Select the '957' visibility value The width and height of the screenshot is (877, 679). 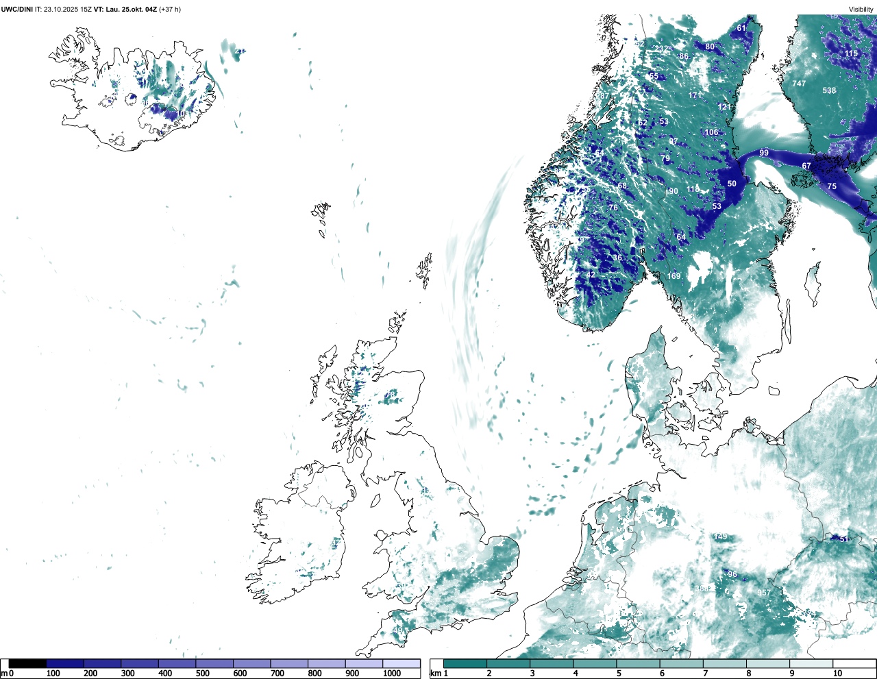coord(764,593)
